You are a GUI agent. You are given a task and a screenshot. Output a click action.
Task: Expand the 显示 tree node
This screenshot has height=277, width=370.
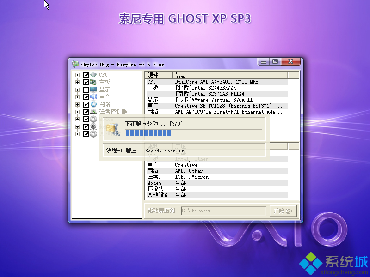(x=77, y=90)
